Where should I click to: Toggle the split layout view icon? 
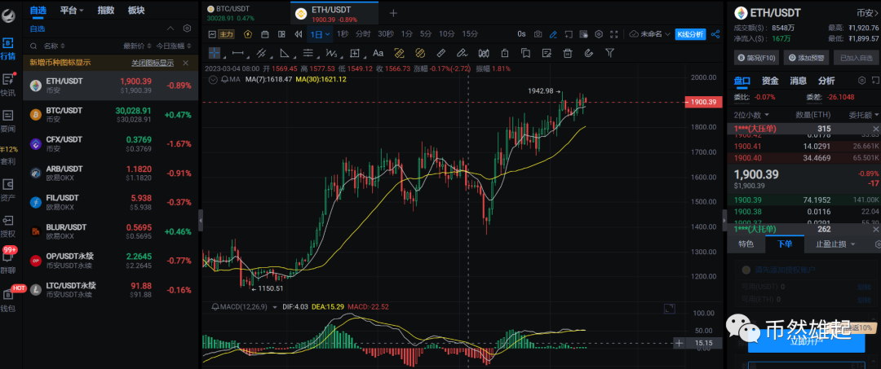click(282, 34)
